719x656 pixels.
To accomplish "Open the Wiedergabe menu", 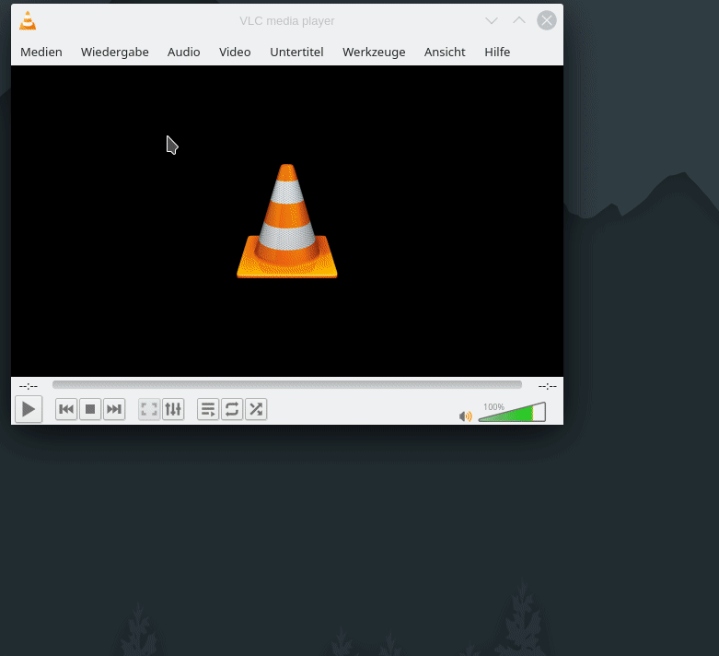I will click(x=115, y=52).
